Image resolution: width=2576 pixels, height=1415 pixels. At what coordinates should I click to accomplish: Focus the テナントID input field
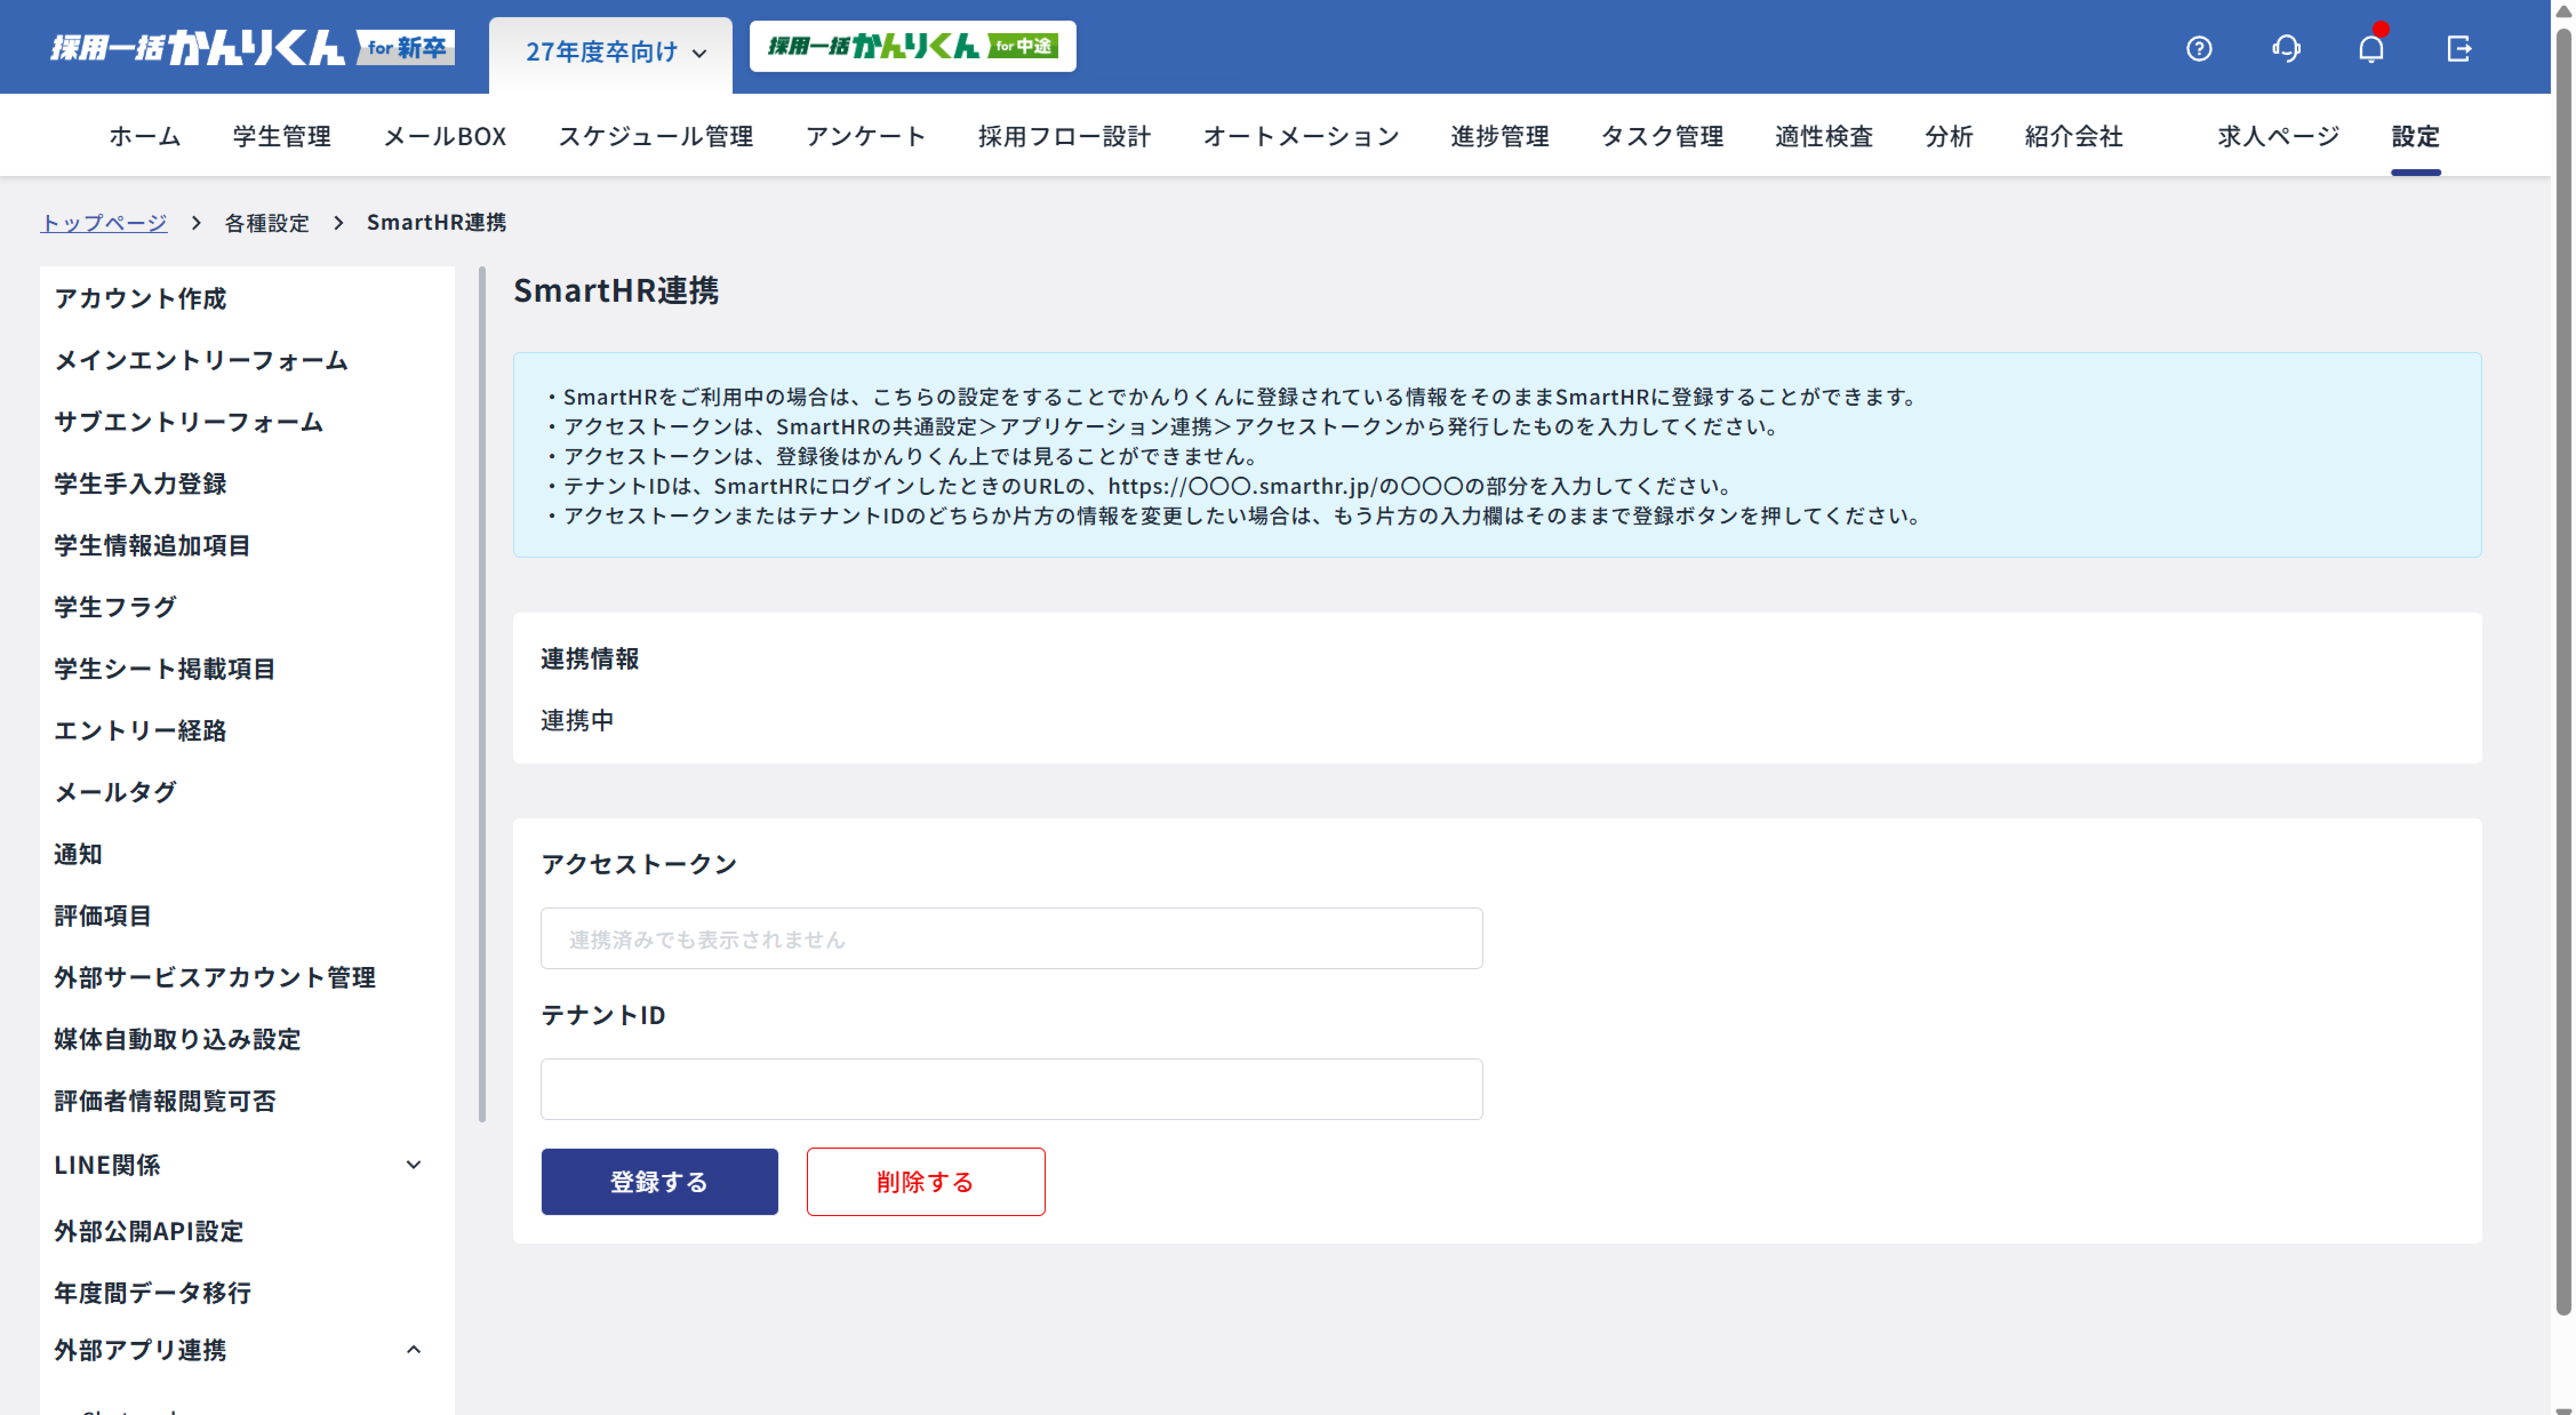tap(1011, 1089)
